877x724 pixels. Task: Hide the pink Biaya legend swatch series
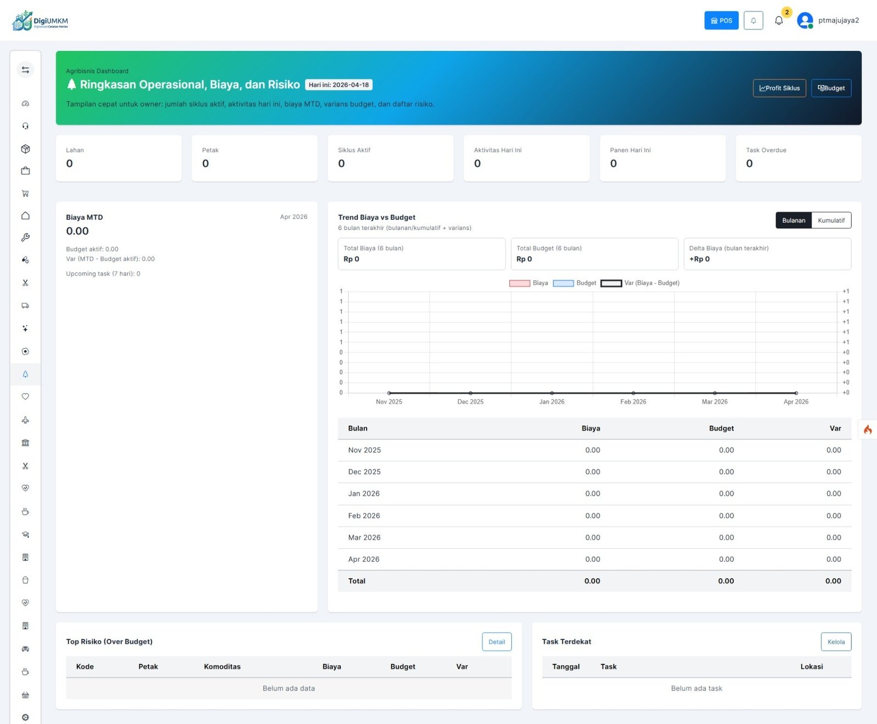520,284
